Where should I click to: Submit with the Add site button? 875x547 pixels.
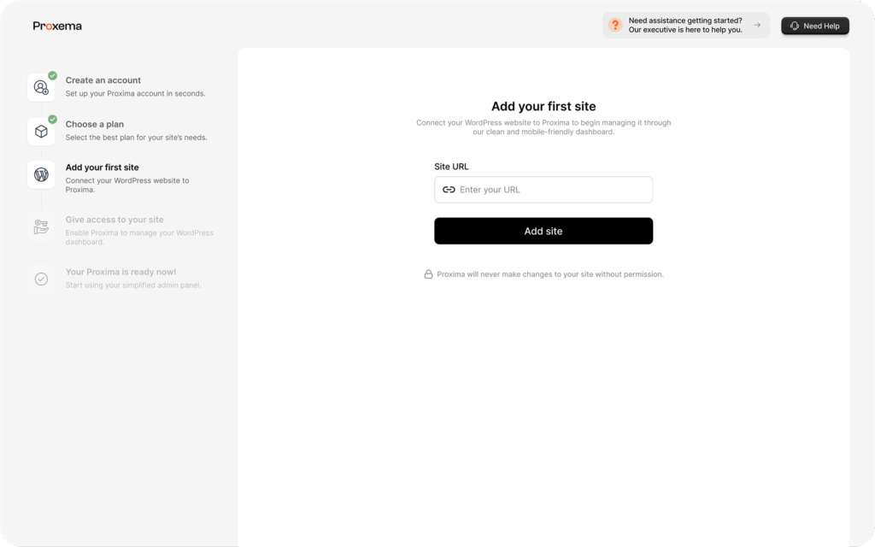pyautogui.click(x=543, y=231)
